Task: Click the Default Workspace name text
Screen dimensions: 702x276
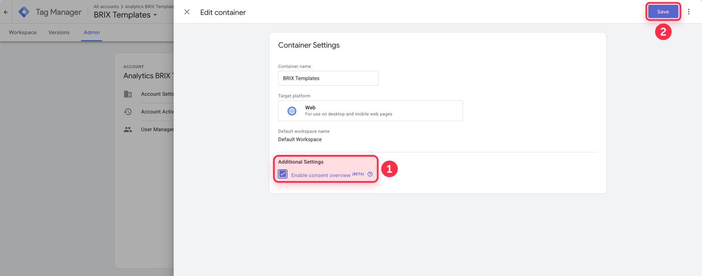Action: [300, 139]
